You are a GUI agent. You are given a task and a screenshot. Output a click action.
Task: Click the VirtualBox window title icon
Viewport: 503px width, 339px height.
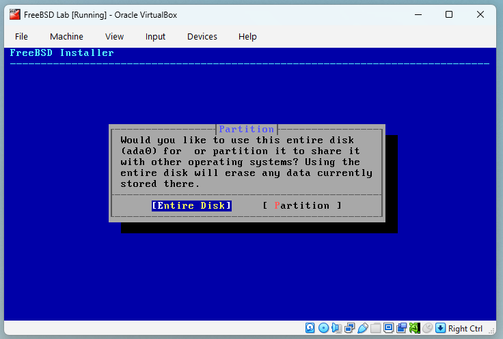15,15
